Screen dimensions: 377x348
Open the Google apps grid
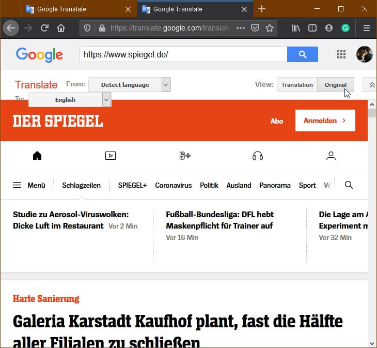pos(341,54)
